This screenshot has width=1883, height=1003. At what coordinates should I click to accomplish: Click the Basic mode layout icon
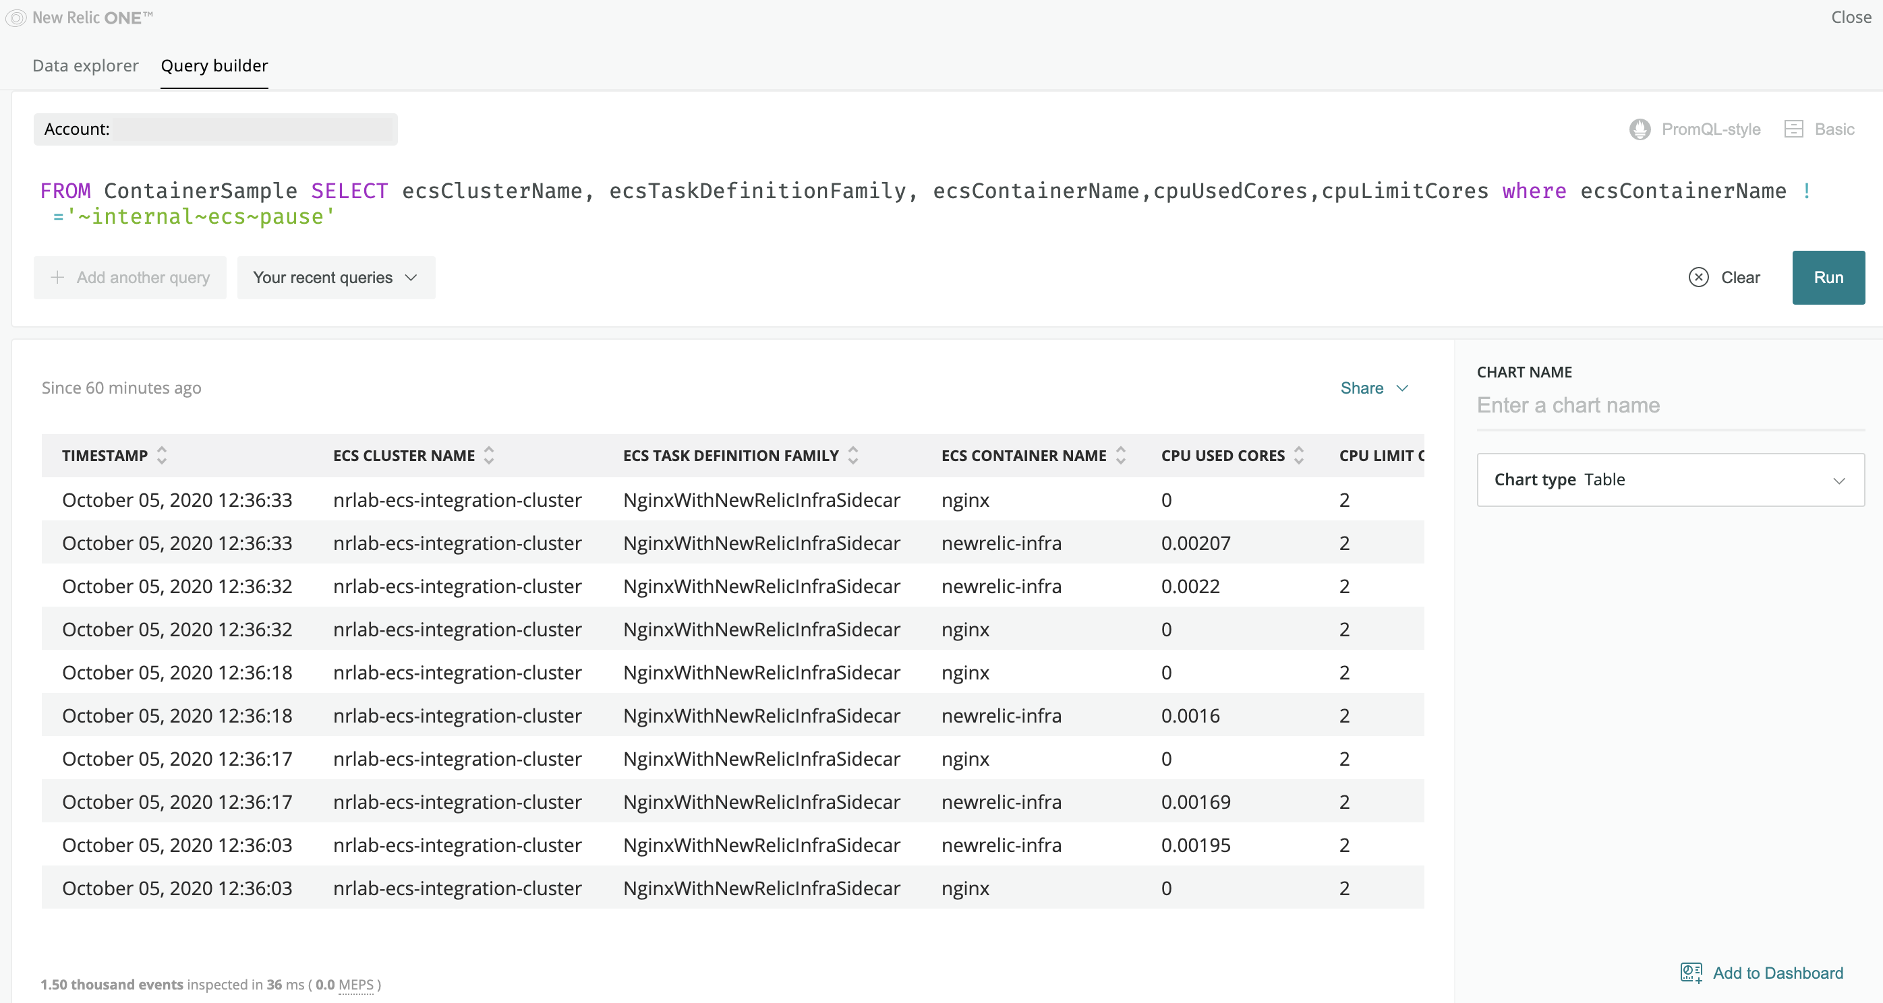[1793, 129]
